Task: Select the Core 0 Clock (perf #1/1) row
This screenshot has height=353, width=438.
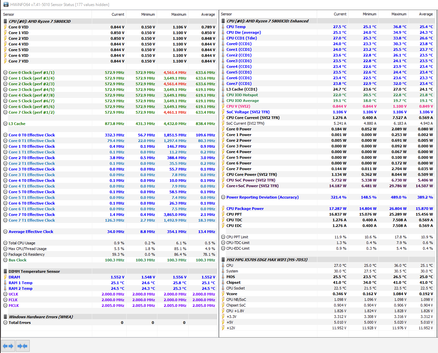Action: (110, 73)
